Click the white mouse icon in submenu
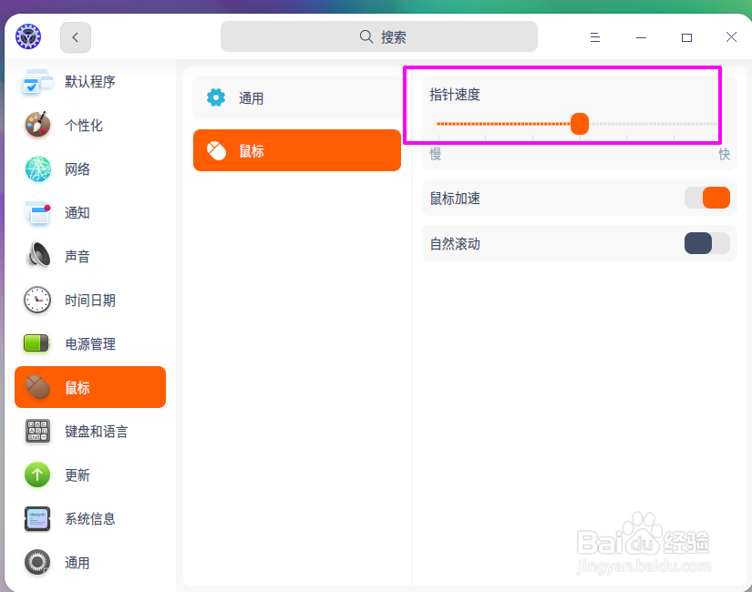The image size is (752, 592). 216,150
